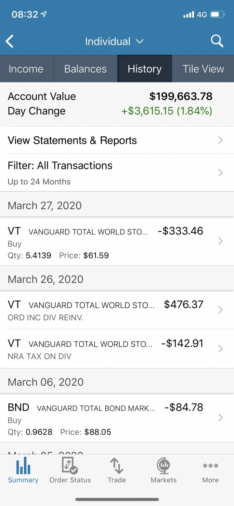Tap the battery icon in status bar
The height and width of the screenshot is (506, 234).
(217, 15)
